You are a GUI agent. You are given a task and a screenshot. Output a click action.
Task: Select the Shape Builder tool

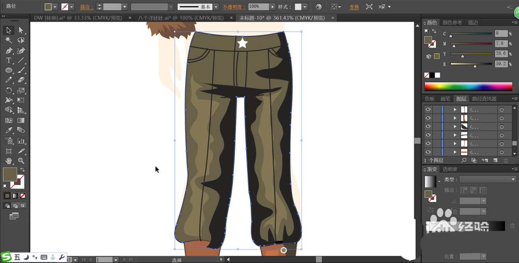click(9, 110)
